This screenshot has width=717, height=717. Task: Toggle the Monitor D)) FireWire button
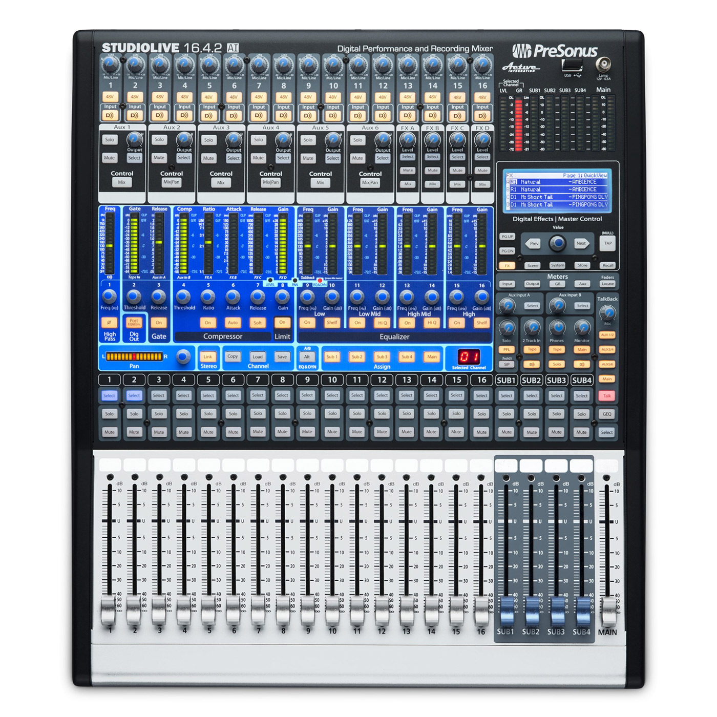click(582, 364)
